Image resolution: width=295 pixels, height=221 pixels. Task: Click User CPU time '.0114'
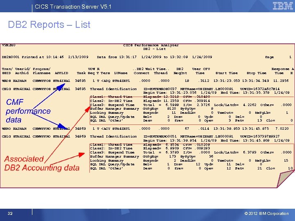pyautogui.click(x=204, y=129)
